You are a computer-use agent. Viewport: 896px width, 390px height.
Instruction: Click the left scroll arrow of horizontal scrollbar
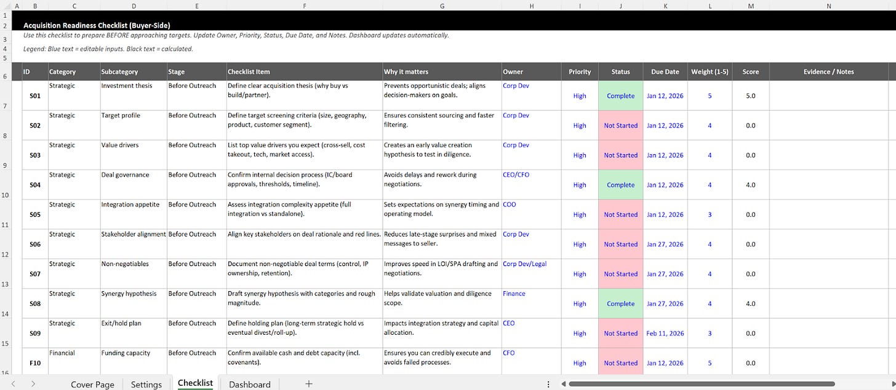point(563,384)
